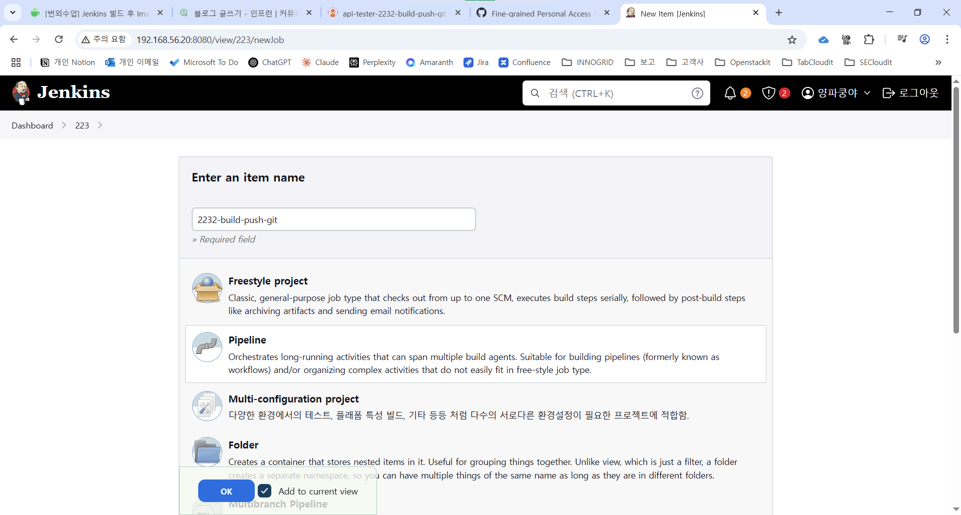Go forward in browser history
The image size is (961, 515).
click(36, 39)
